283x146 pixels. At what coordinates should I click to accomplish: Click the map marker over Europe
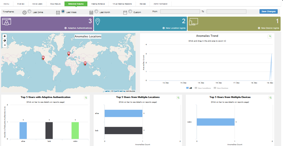click(x=69, y=53)
